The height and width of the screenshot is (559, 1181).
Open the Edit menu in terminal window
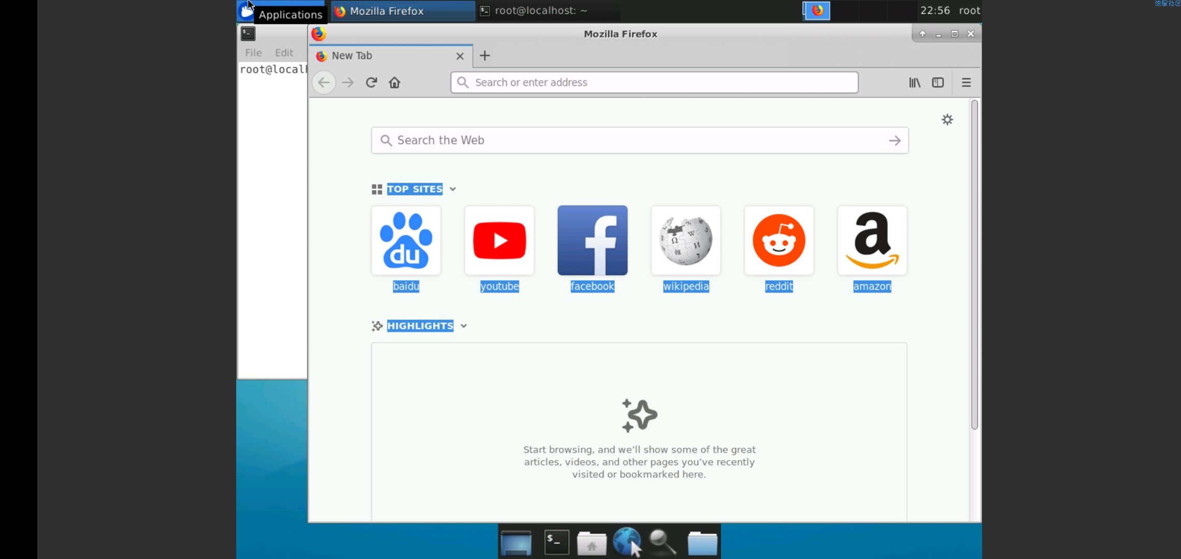[x=284, y=52]
